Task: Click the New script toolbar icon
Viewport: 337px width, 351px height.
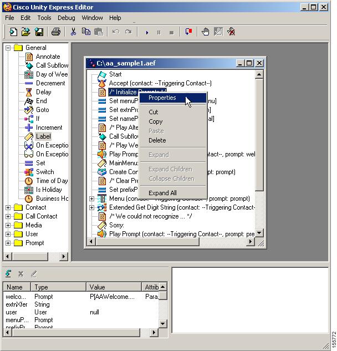Action: coord(13,32)
